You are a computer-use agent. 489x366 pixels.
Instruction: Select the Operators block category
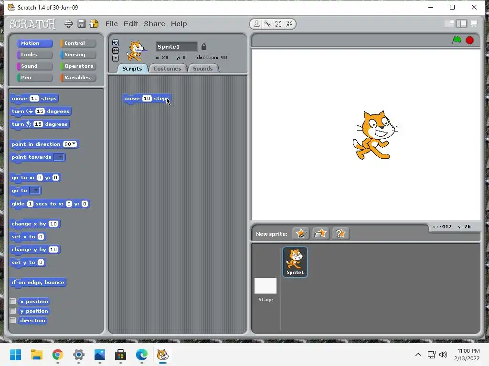78,66
